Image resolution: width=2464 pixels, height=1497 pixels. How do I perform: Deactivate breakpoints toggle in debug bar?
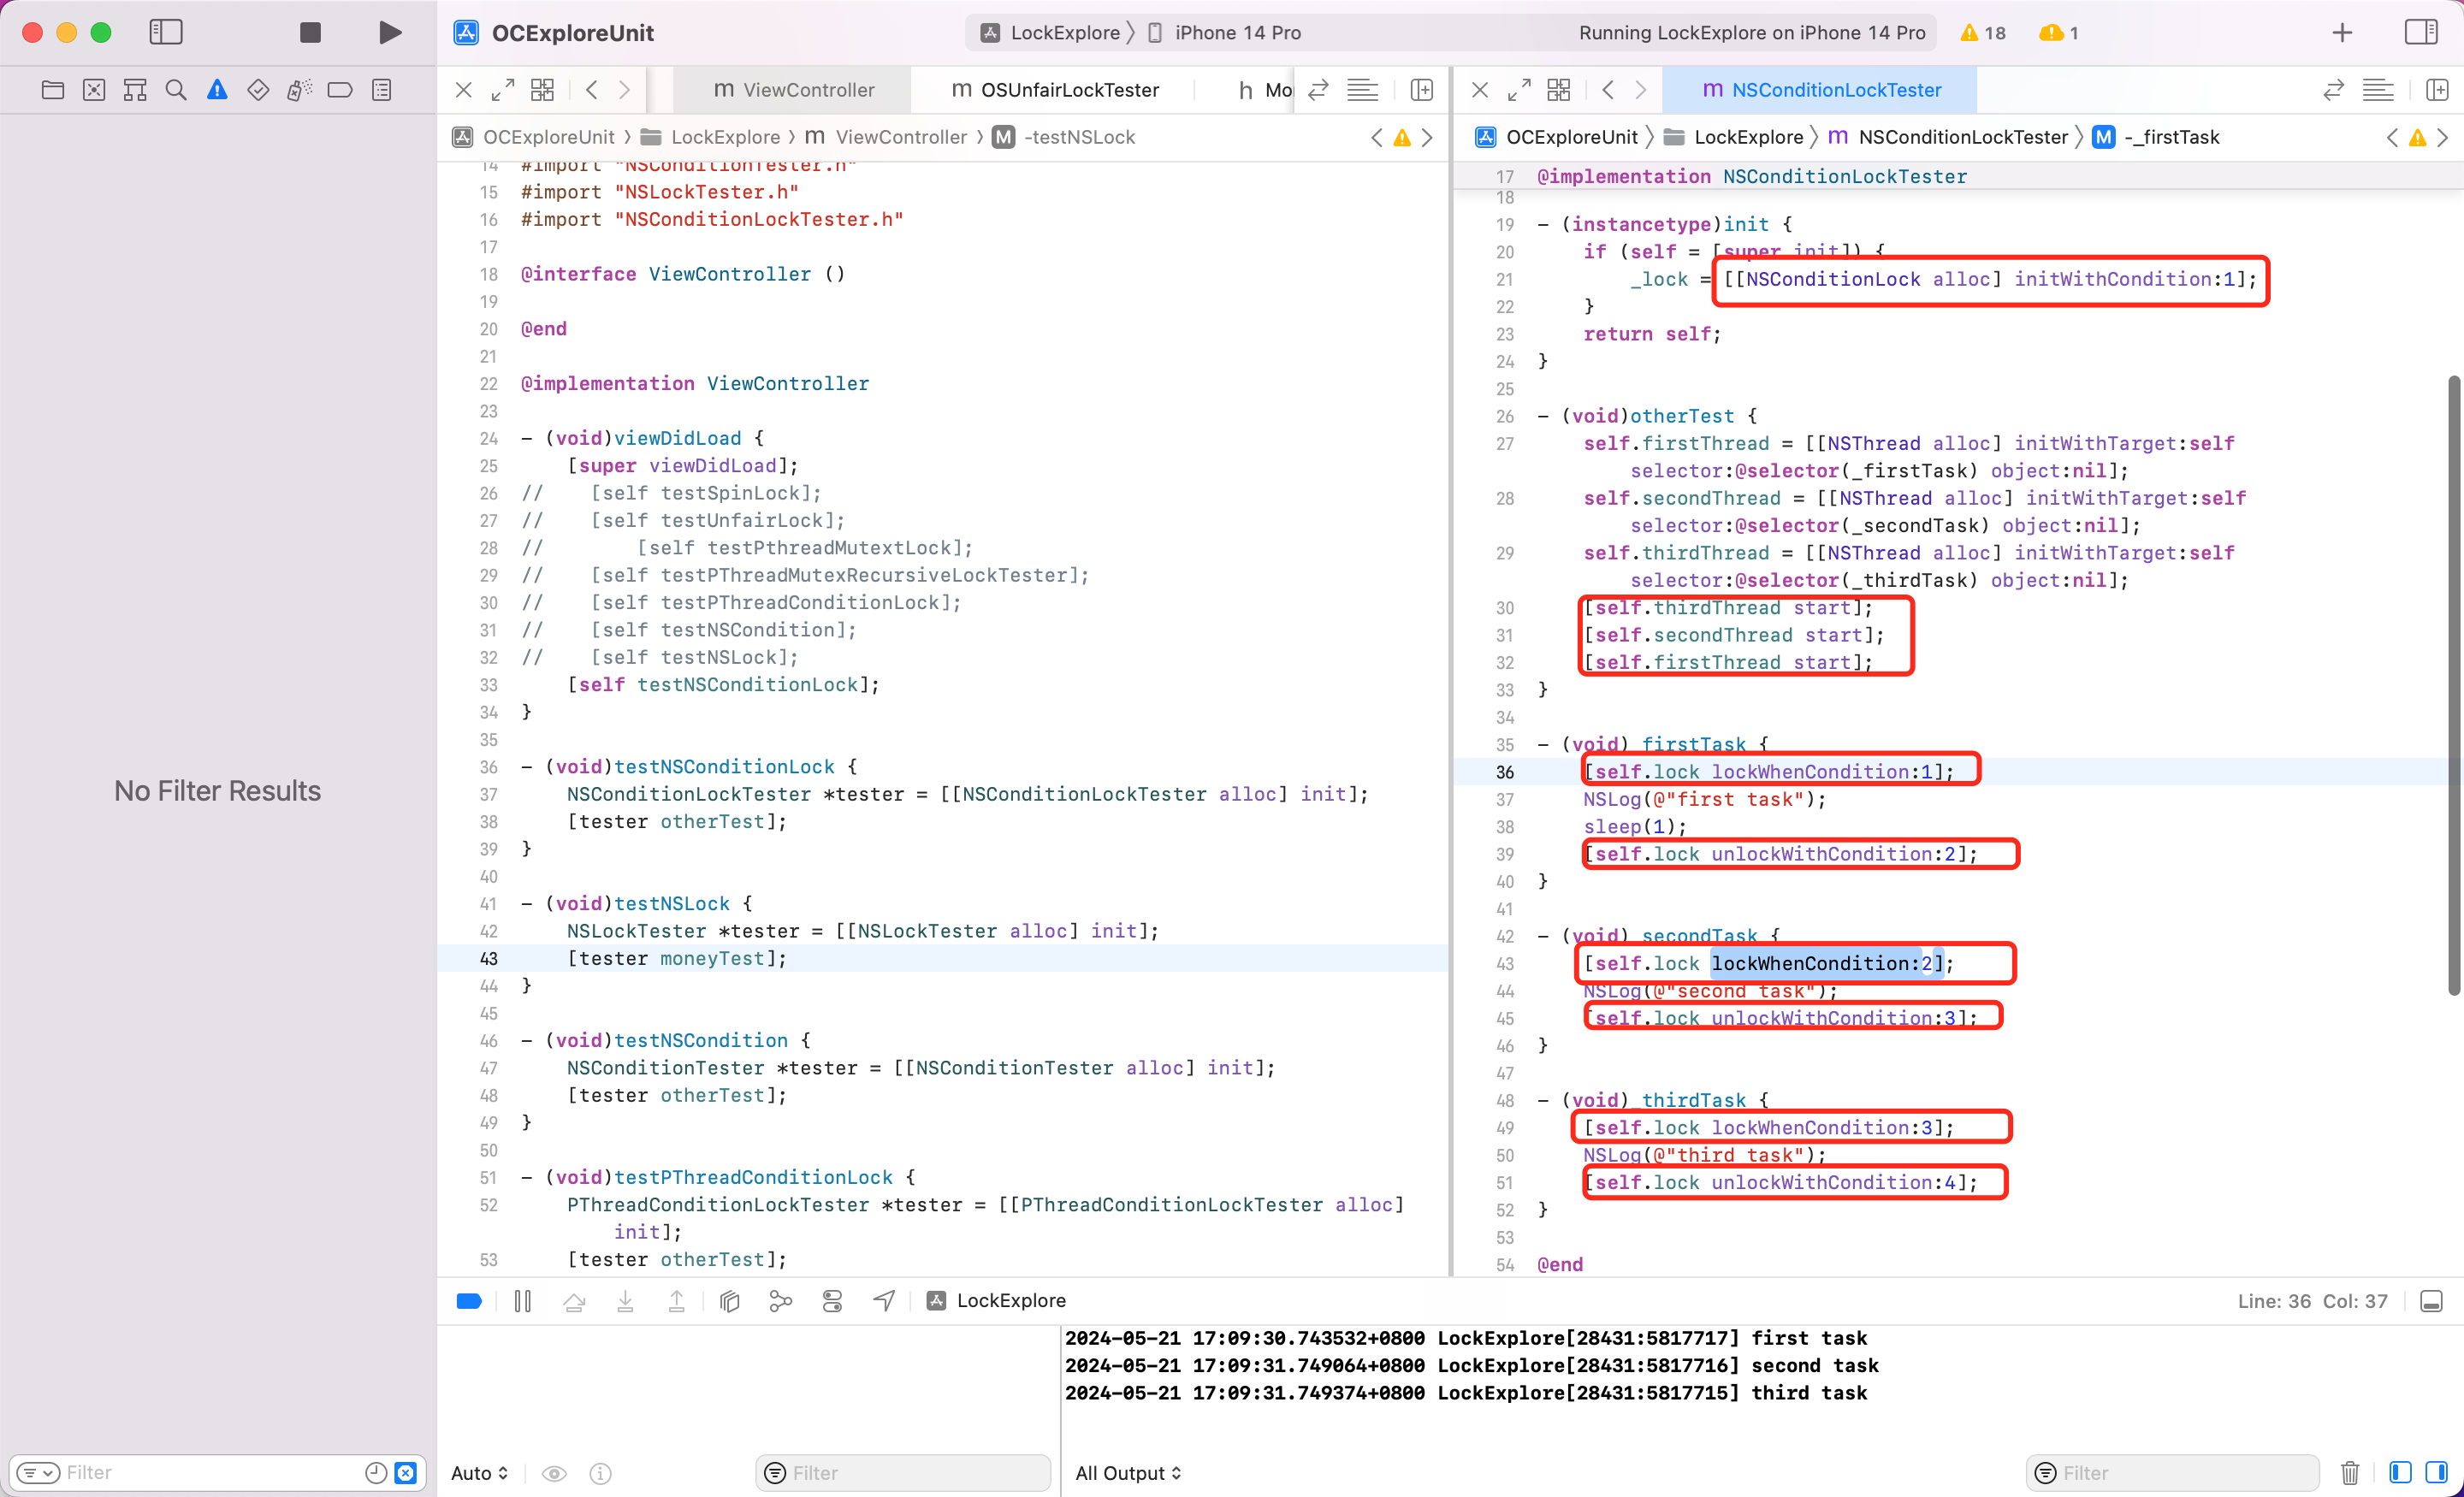pyautogui.click(x=469, y=1300)
